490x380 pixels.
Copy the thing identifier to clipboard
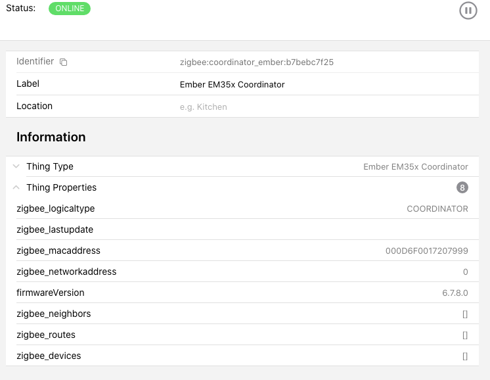[64, 62]
